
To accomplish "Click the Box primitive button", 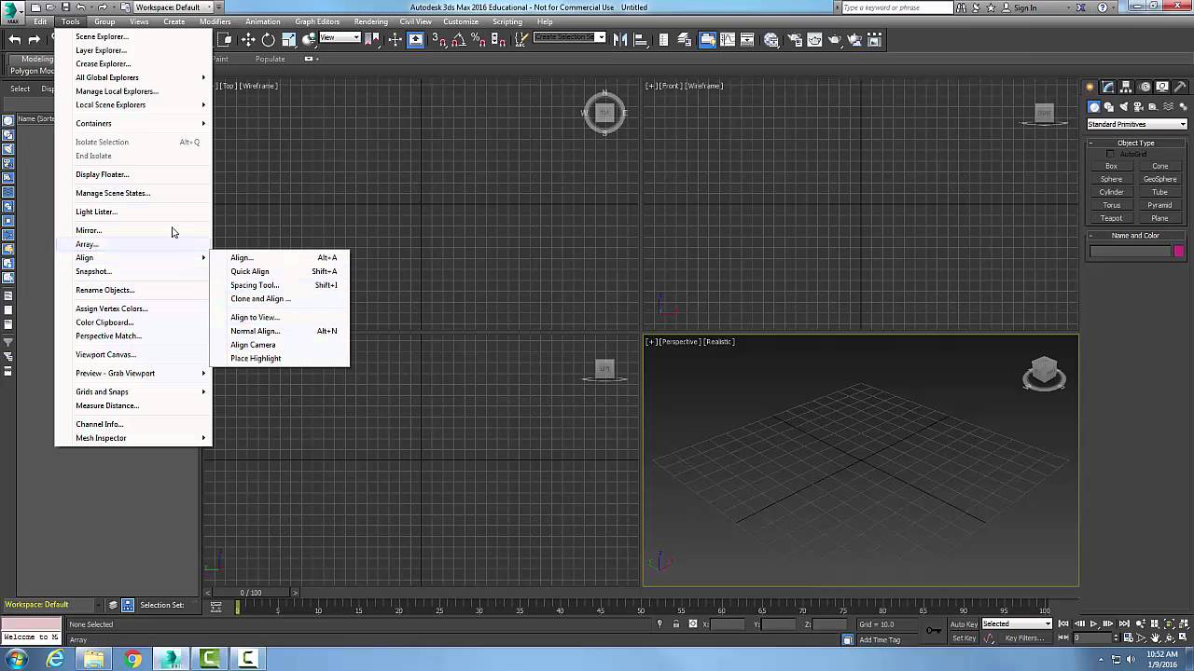I will [x=1111, y=166].
